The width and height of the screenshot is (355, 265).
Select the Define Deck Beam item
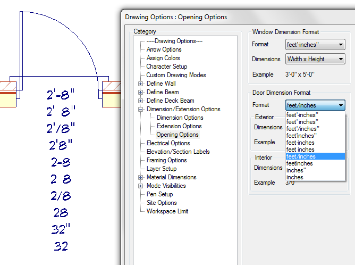(x=170, y=101)
